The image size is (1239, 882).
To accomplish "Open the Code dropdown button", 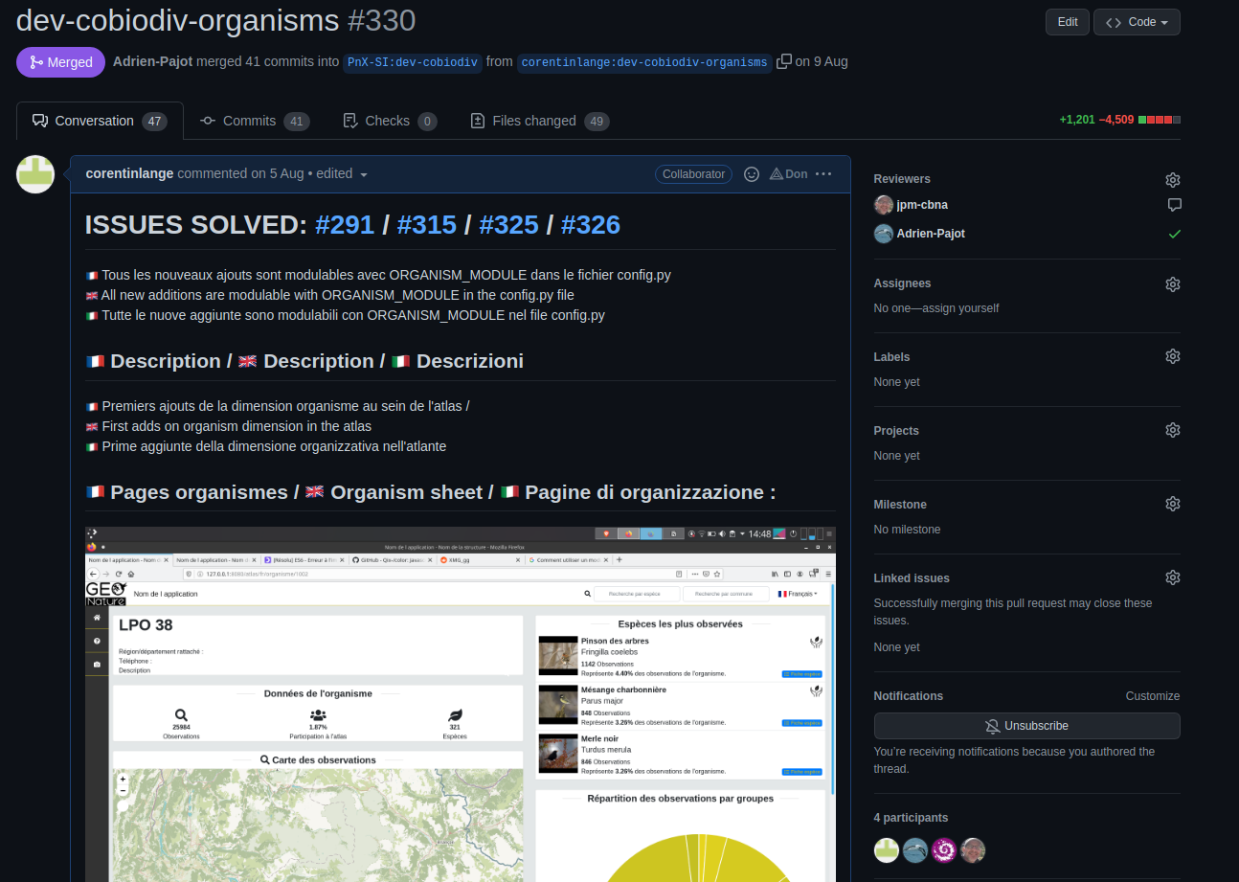I will pyautogui.click(x=1137, y=22).
